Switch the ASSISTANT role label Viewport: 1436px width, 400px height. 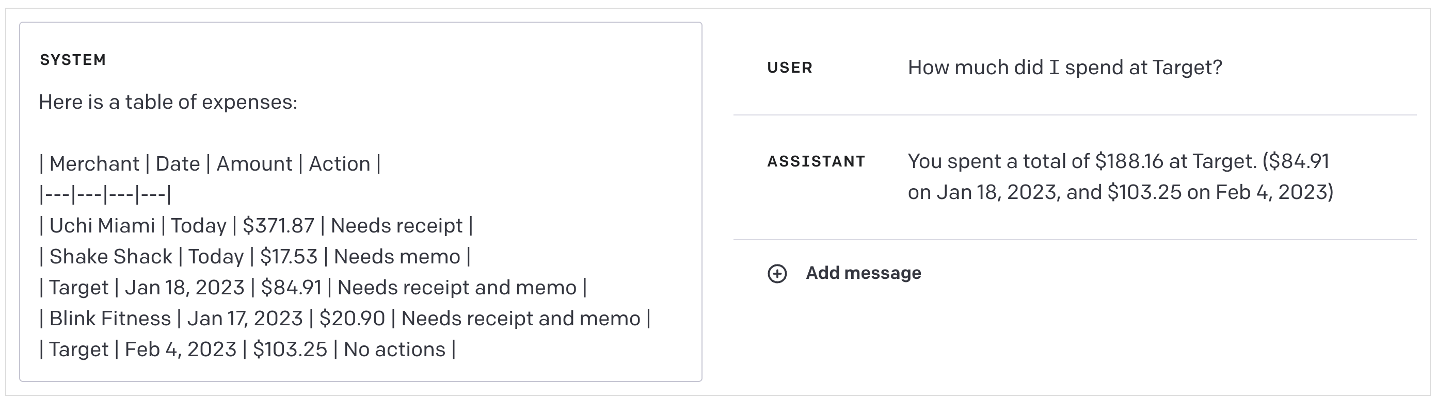[x=816, y=161]
